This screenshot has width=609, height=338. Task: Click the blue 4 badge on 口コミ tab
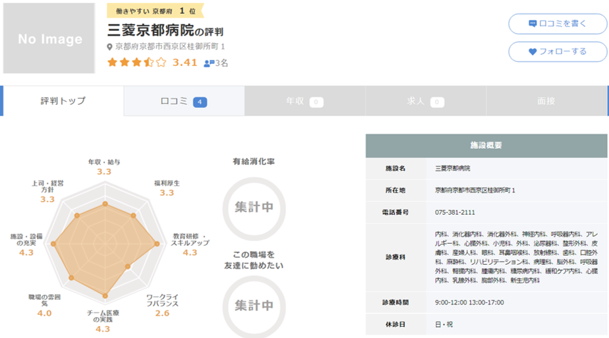[x=200, y=102]
